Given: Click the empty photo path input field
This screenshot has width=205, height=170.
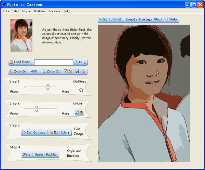Looking at the screenshot, I should pos(54,62).
